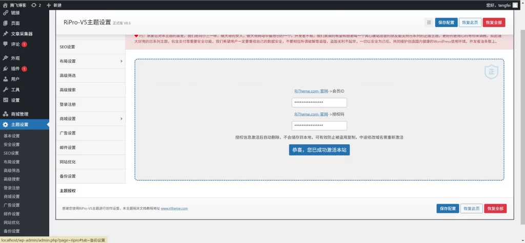Screen dimensions: 525x243
Task: Click the 外观 appearance brush icon
Action: 5,58
